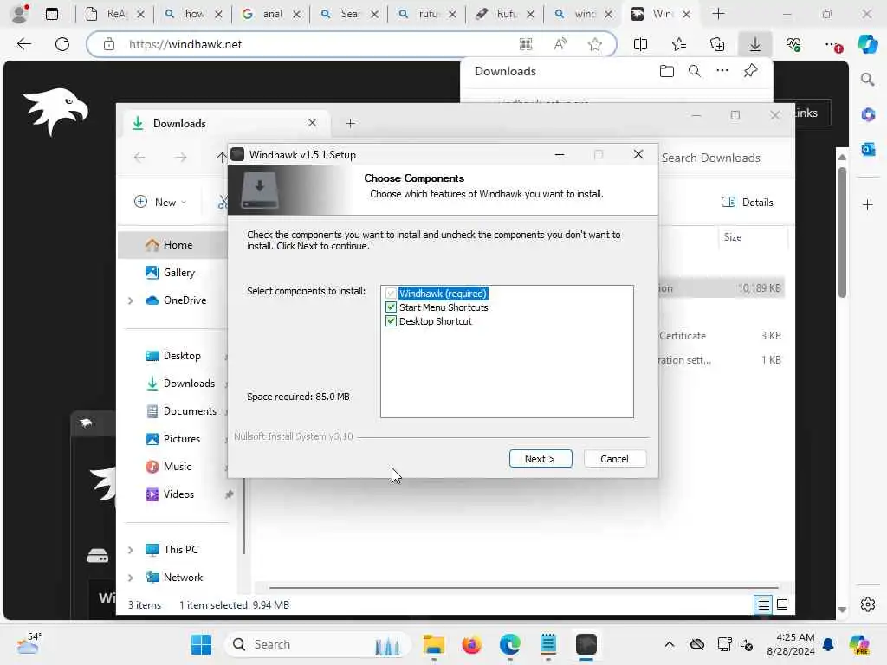Open a new Edge tab
The width and height of the screenshot is (887, 665).
coord(718,14)
